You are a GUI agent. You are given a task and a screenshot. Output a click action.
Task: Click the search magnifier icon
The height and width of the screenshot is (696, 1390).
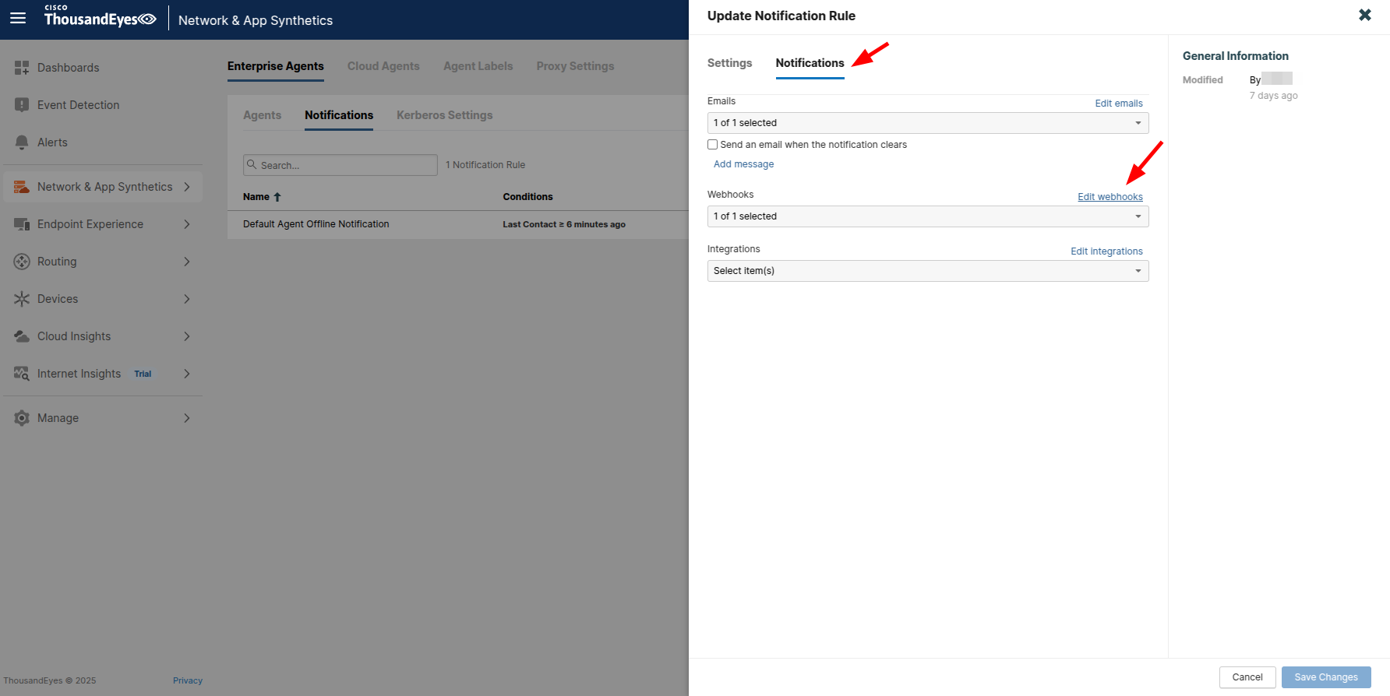point(252,164)
